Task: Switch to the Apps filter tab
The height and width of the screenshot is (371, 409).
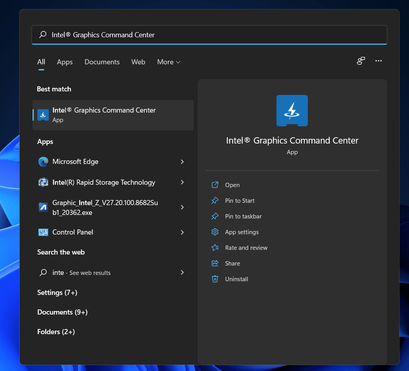Action: coord(65,62)
